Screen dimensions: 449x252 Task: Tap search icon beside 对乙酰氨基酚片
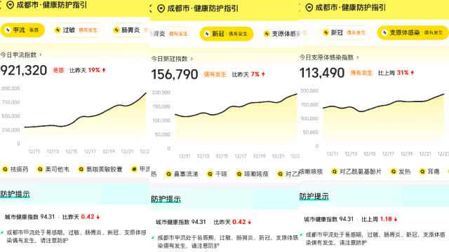(334, 171)
